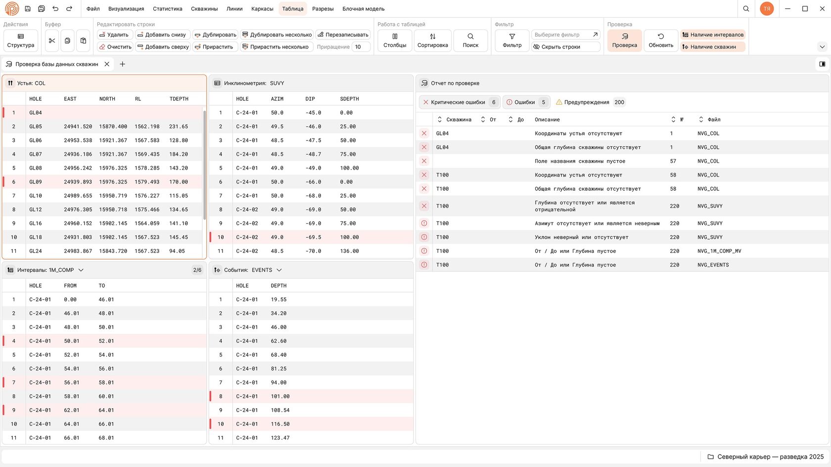Open the Поиск search tool

pyautogui.click(x=470, y=41)
